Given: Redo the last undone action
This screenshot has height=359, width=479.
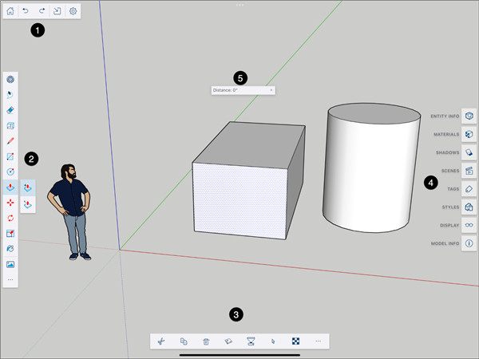Looking at the screenshot, I should tap(41, 11).
